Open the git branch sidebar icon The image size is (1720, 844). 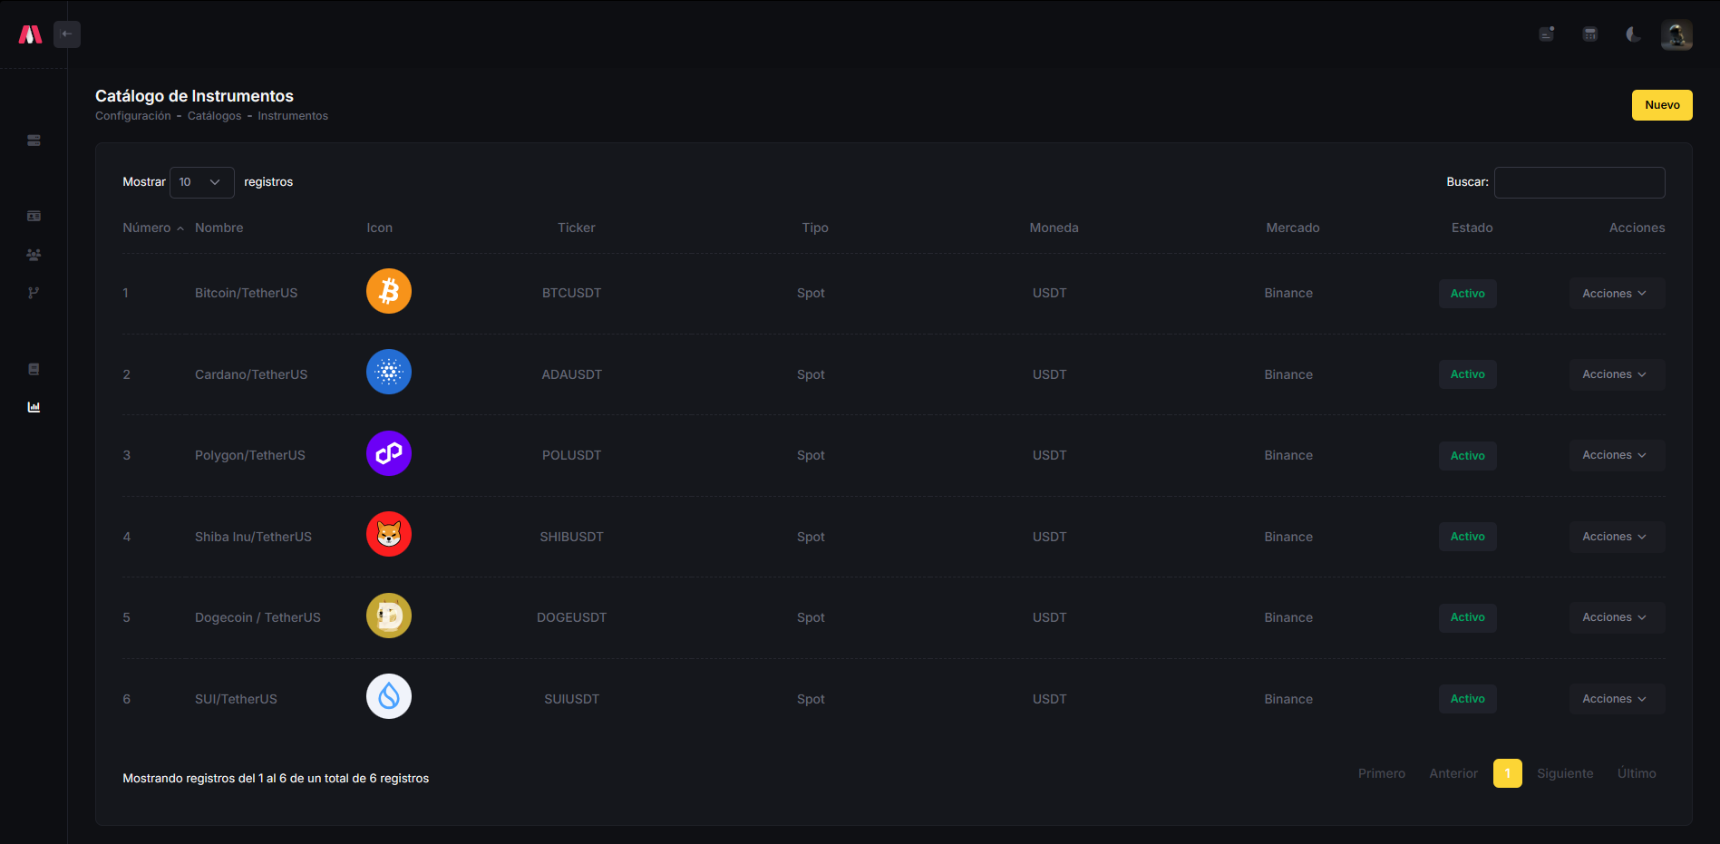(34, 293)
